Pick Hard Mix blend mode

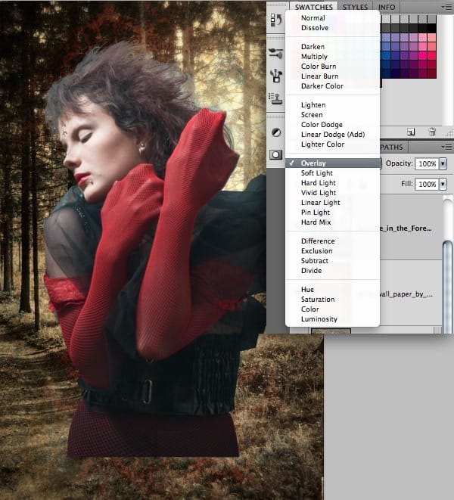(x=332, y=222)
